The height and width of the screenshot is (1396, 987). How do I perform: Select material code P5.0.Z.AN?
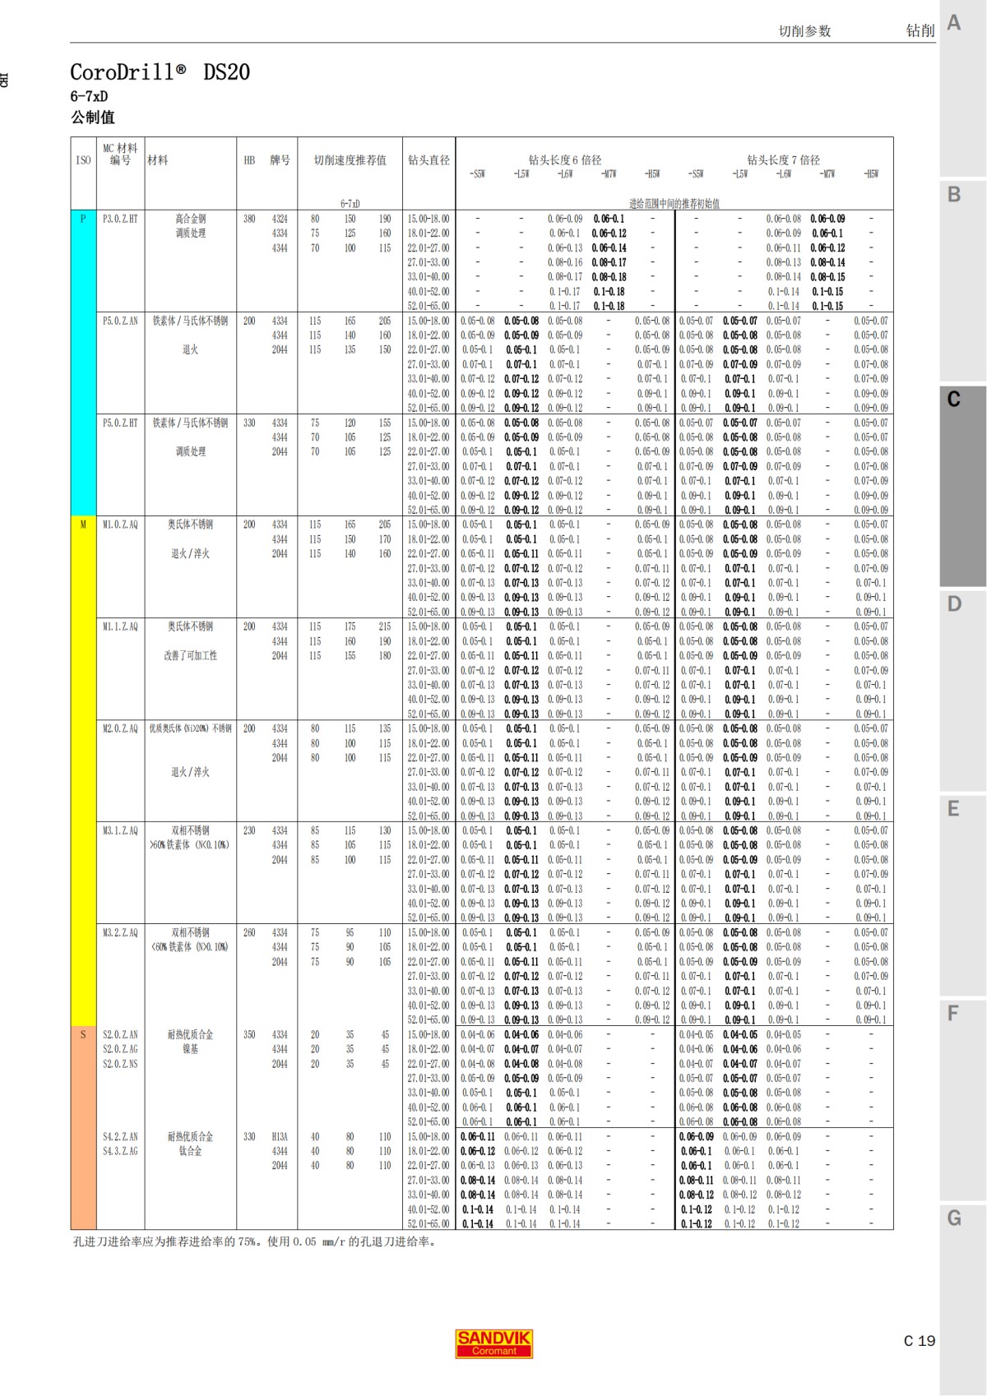120,321
